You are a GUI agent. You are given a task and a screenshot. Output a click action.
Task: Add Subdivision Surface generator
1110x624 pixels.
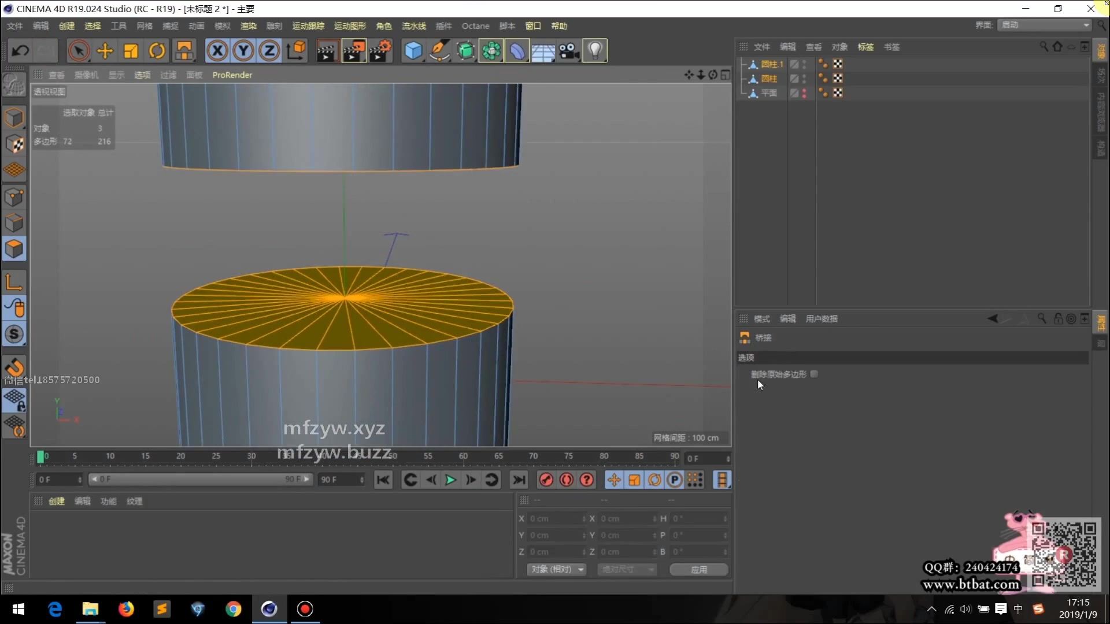coord(465,51)
